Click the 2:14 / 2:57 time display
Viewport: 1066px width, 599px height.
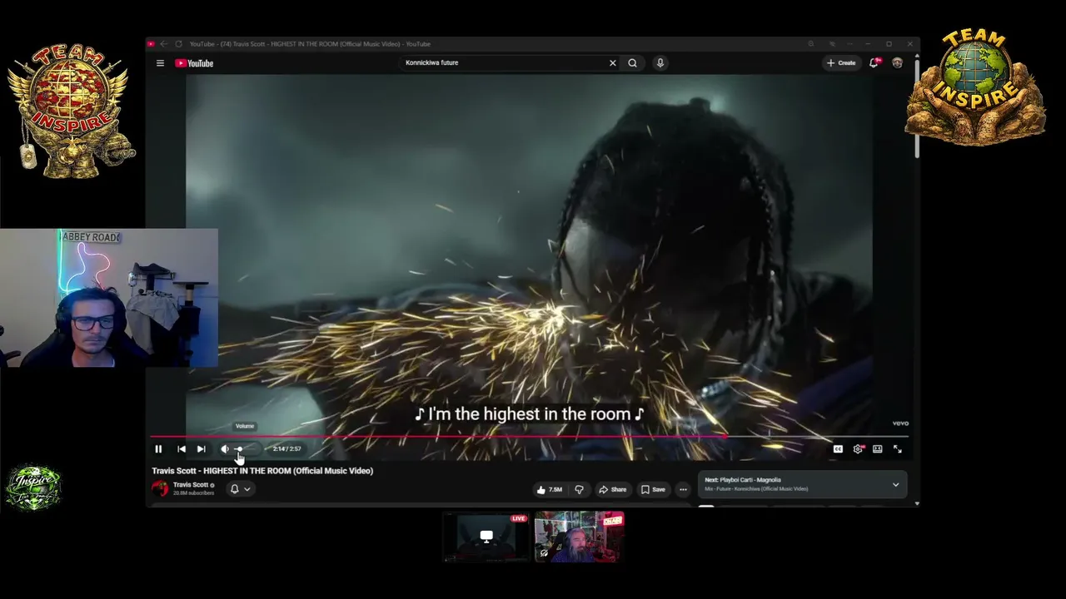tap(286, 449)
